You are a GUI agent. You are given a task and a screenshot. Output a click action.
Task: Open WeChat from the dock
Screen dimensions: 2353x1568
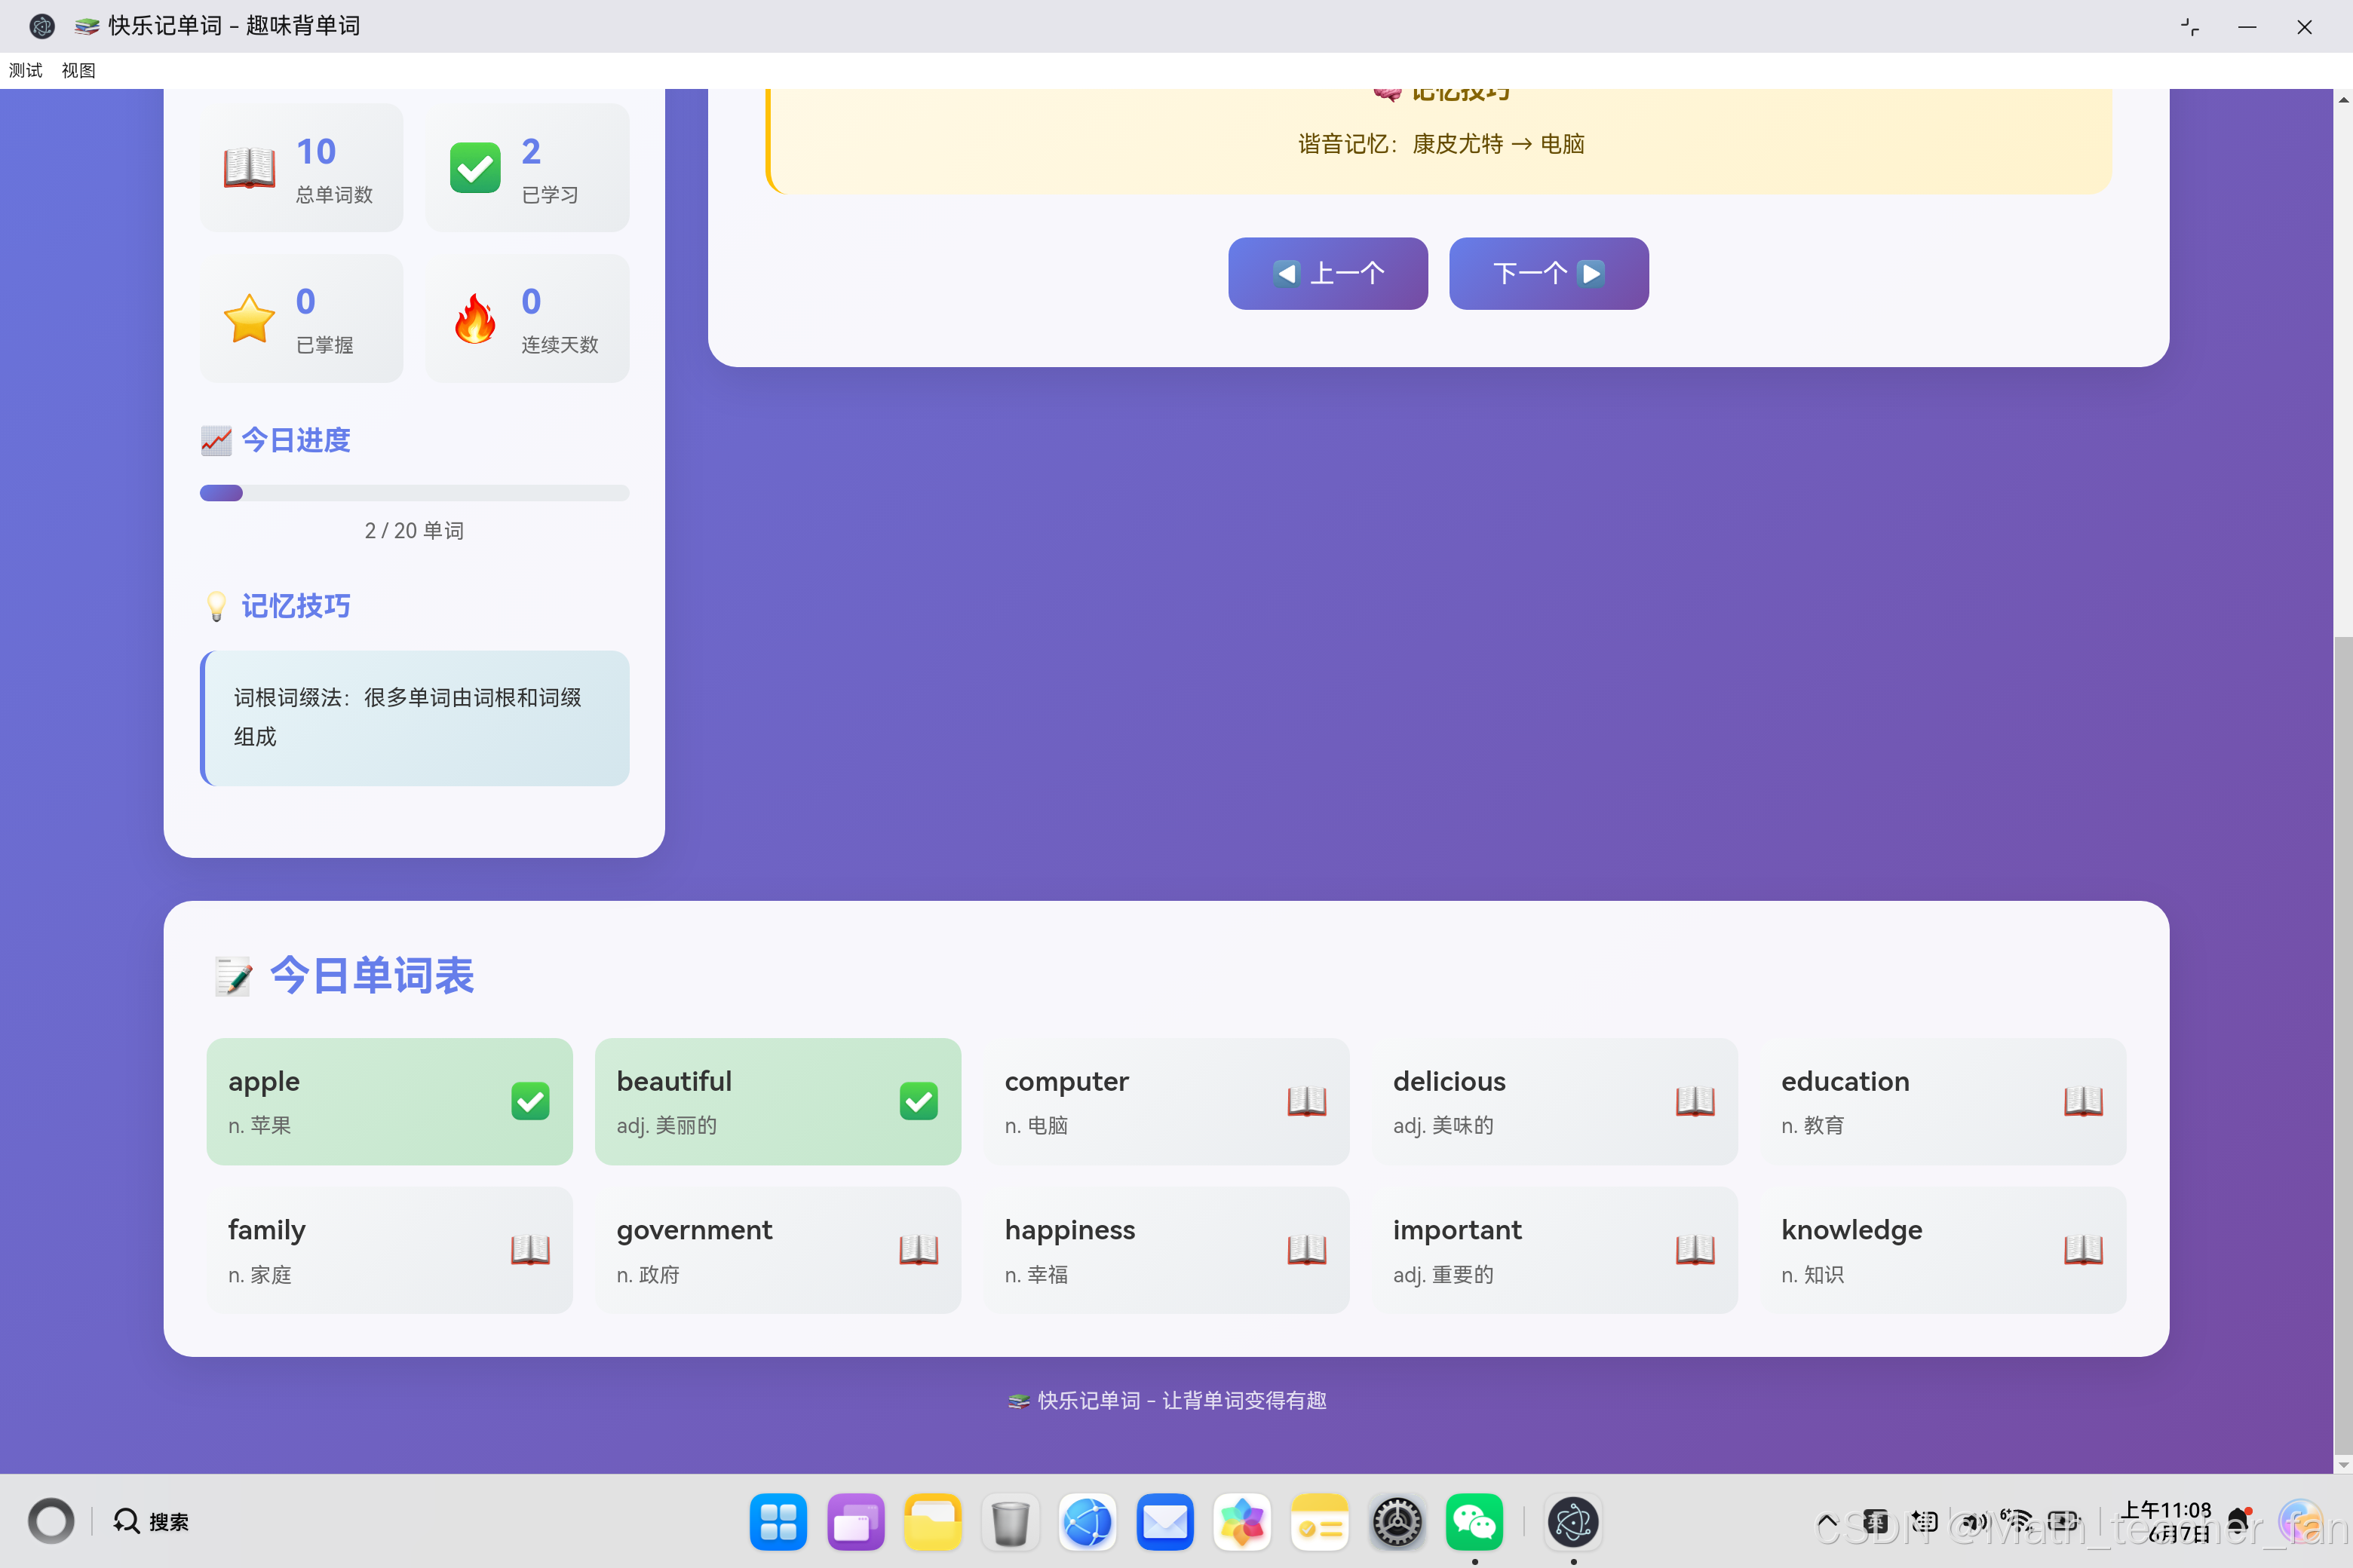[x=1474, y=1522]
